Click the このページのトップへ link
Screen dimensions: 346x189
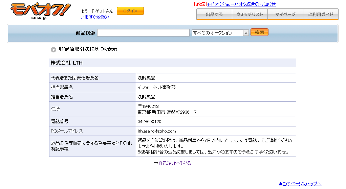[x=300, y=184]
